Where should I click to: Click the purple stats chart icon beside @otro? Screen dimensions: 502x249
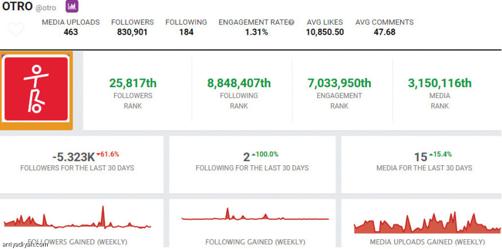[73, 6]
